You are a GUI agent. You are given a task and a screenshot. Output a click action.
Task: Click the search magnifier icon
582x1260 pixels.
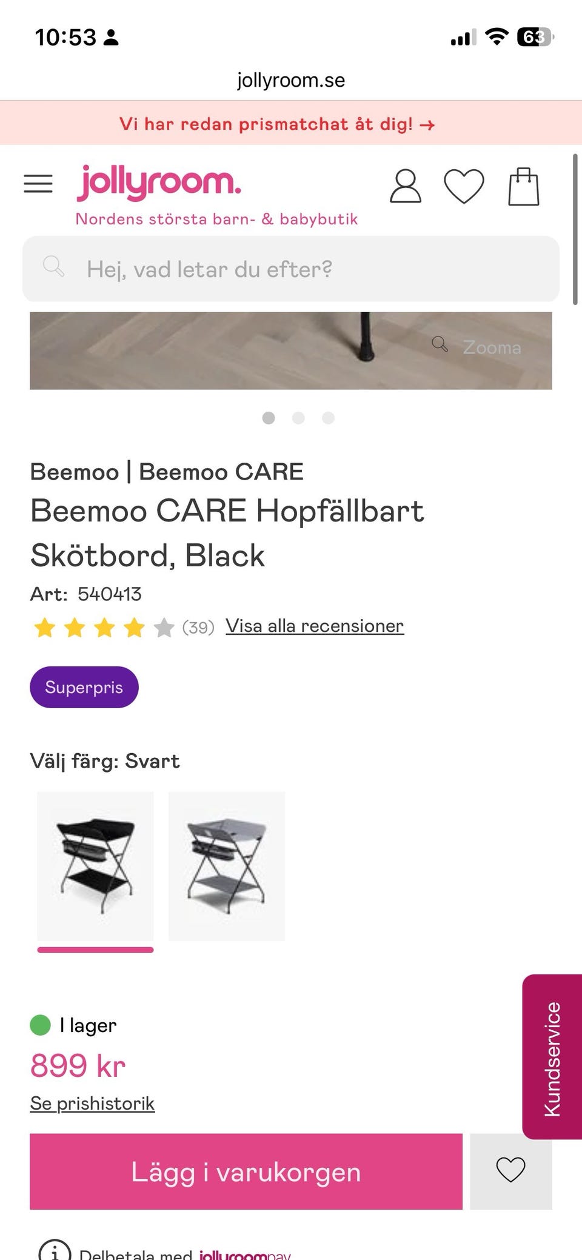(53, 268)
